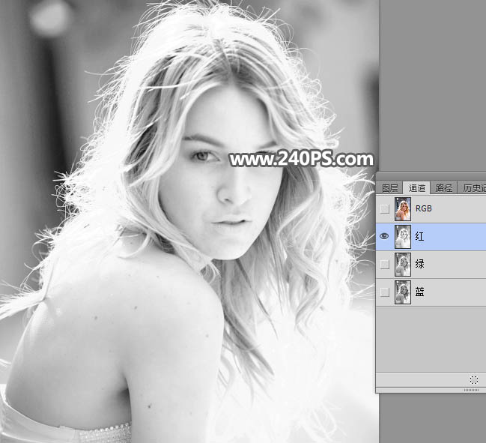Click the www.240PS.com watermark text
Image resolution: width=486 pixels, height=443 pixels.
coord(301,159)
